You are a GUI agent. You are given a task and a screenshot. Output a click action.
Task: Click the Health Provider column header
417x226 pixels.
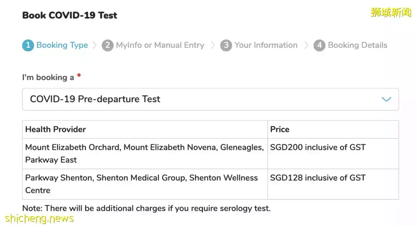56,130
